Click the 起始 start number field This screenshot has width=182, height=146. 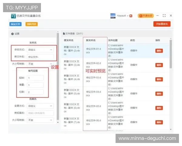coord(35,78)
